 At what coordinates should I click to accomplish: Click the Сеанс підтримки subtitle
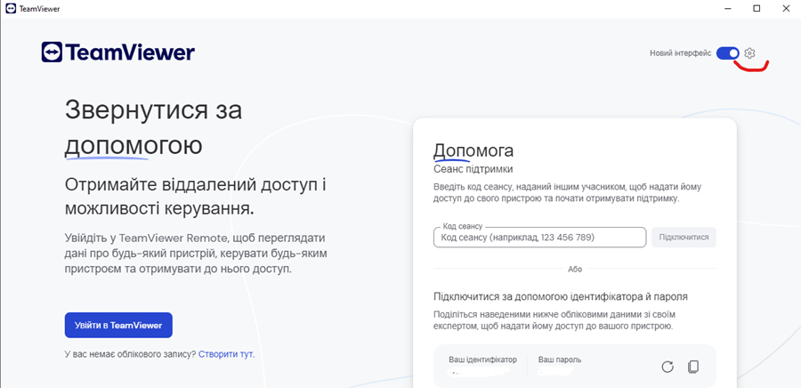click(473, 169)
